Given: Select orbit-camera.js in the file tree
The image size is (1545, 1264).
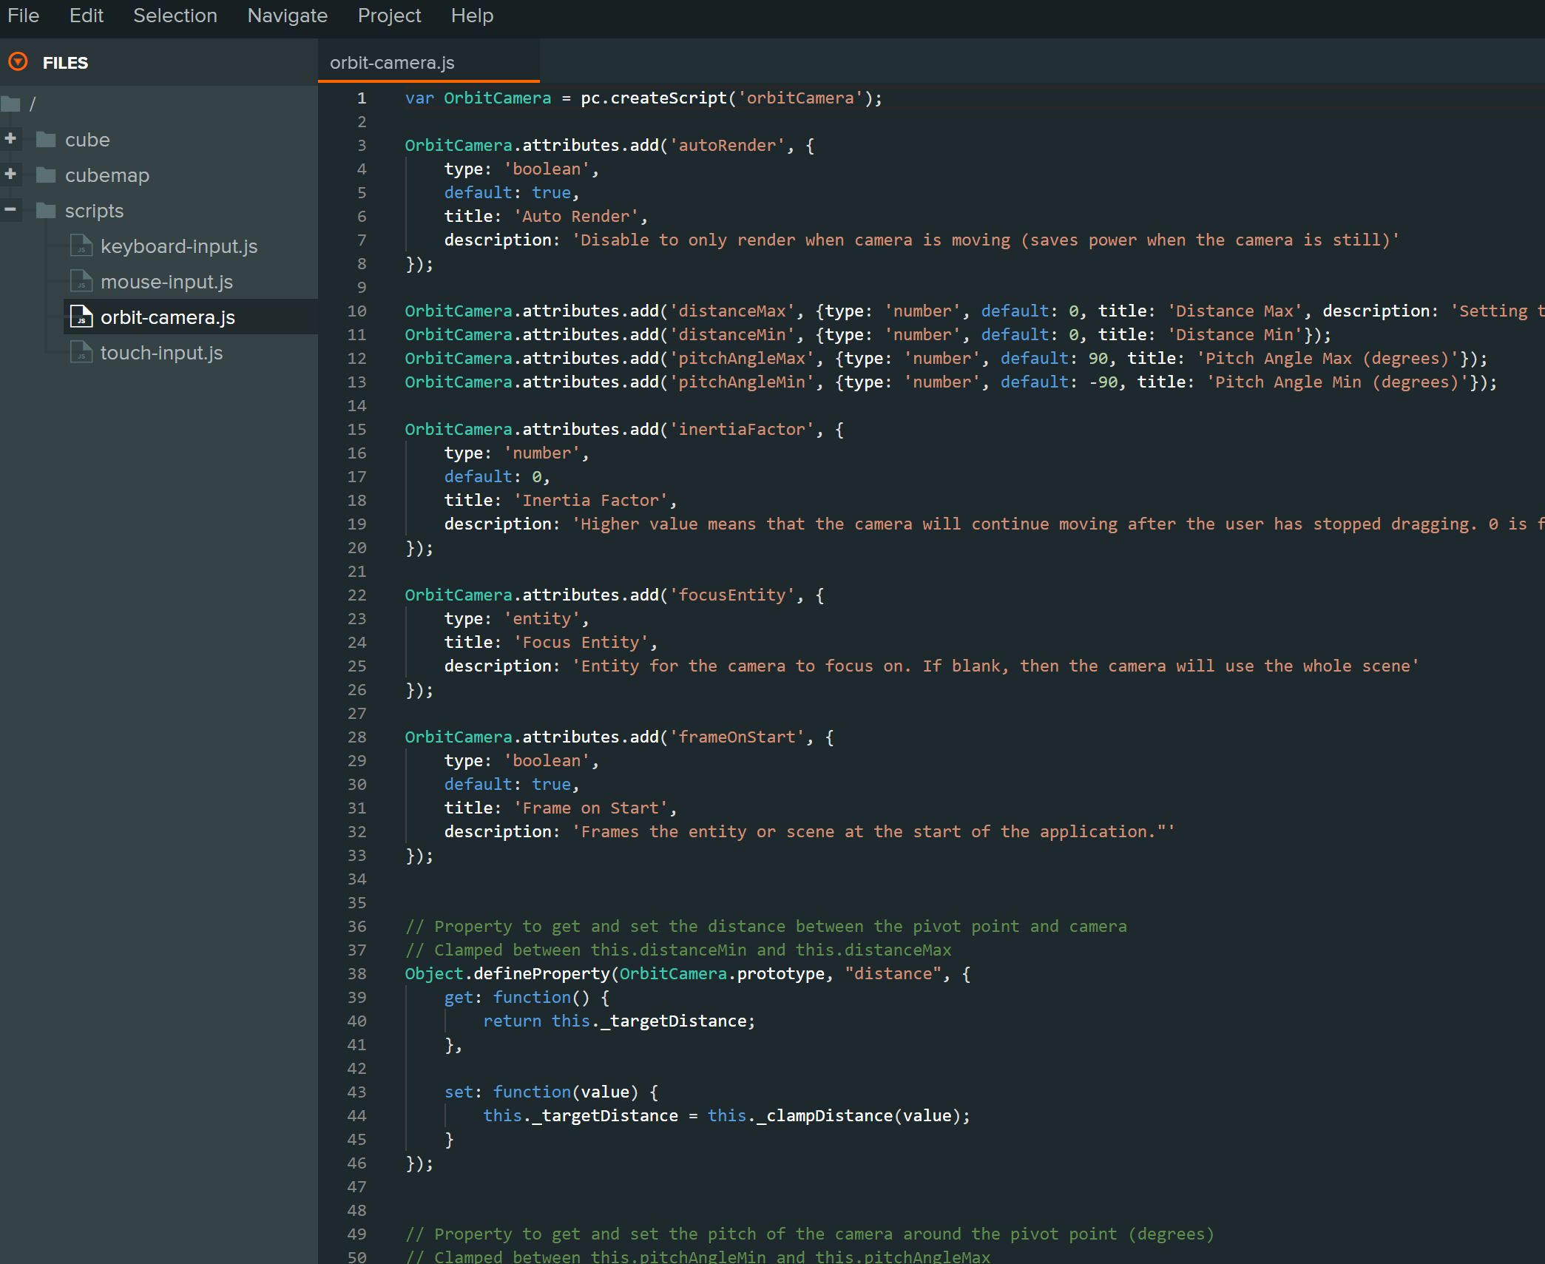Looking at the screenshot, I should pyautogui.click(x=167, y=317).
